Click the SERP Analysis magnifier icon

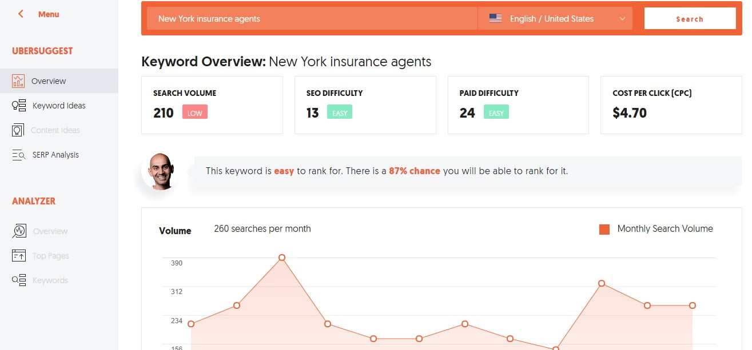[x=19, y=155]
